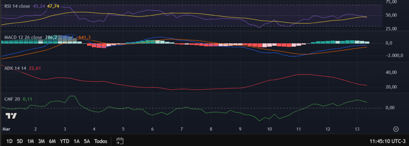
Task: Click the 25,00 RSI scale label
Action: pos(391,28)
